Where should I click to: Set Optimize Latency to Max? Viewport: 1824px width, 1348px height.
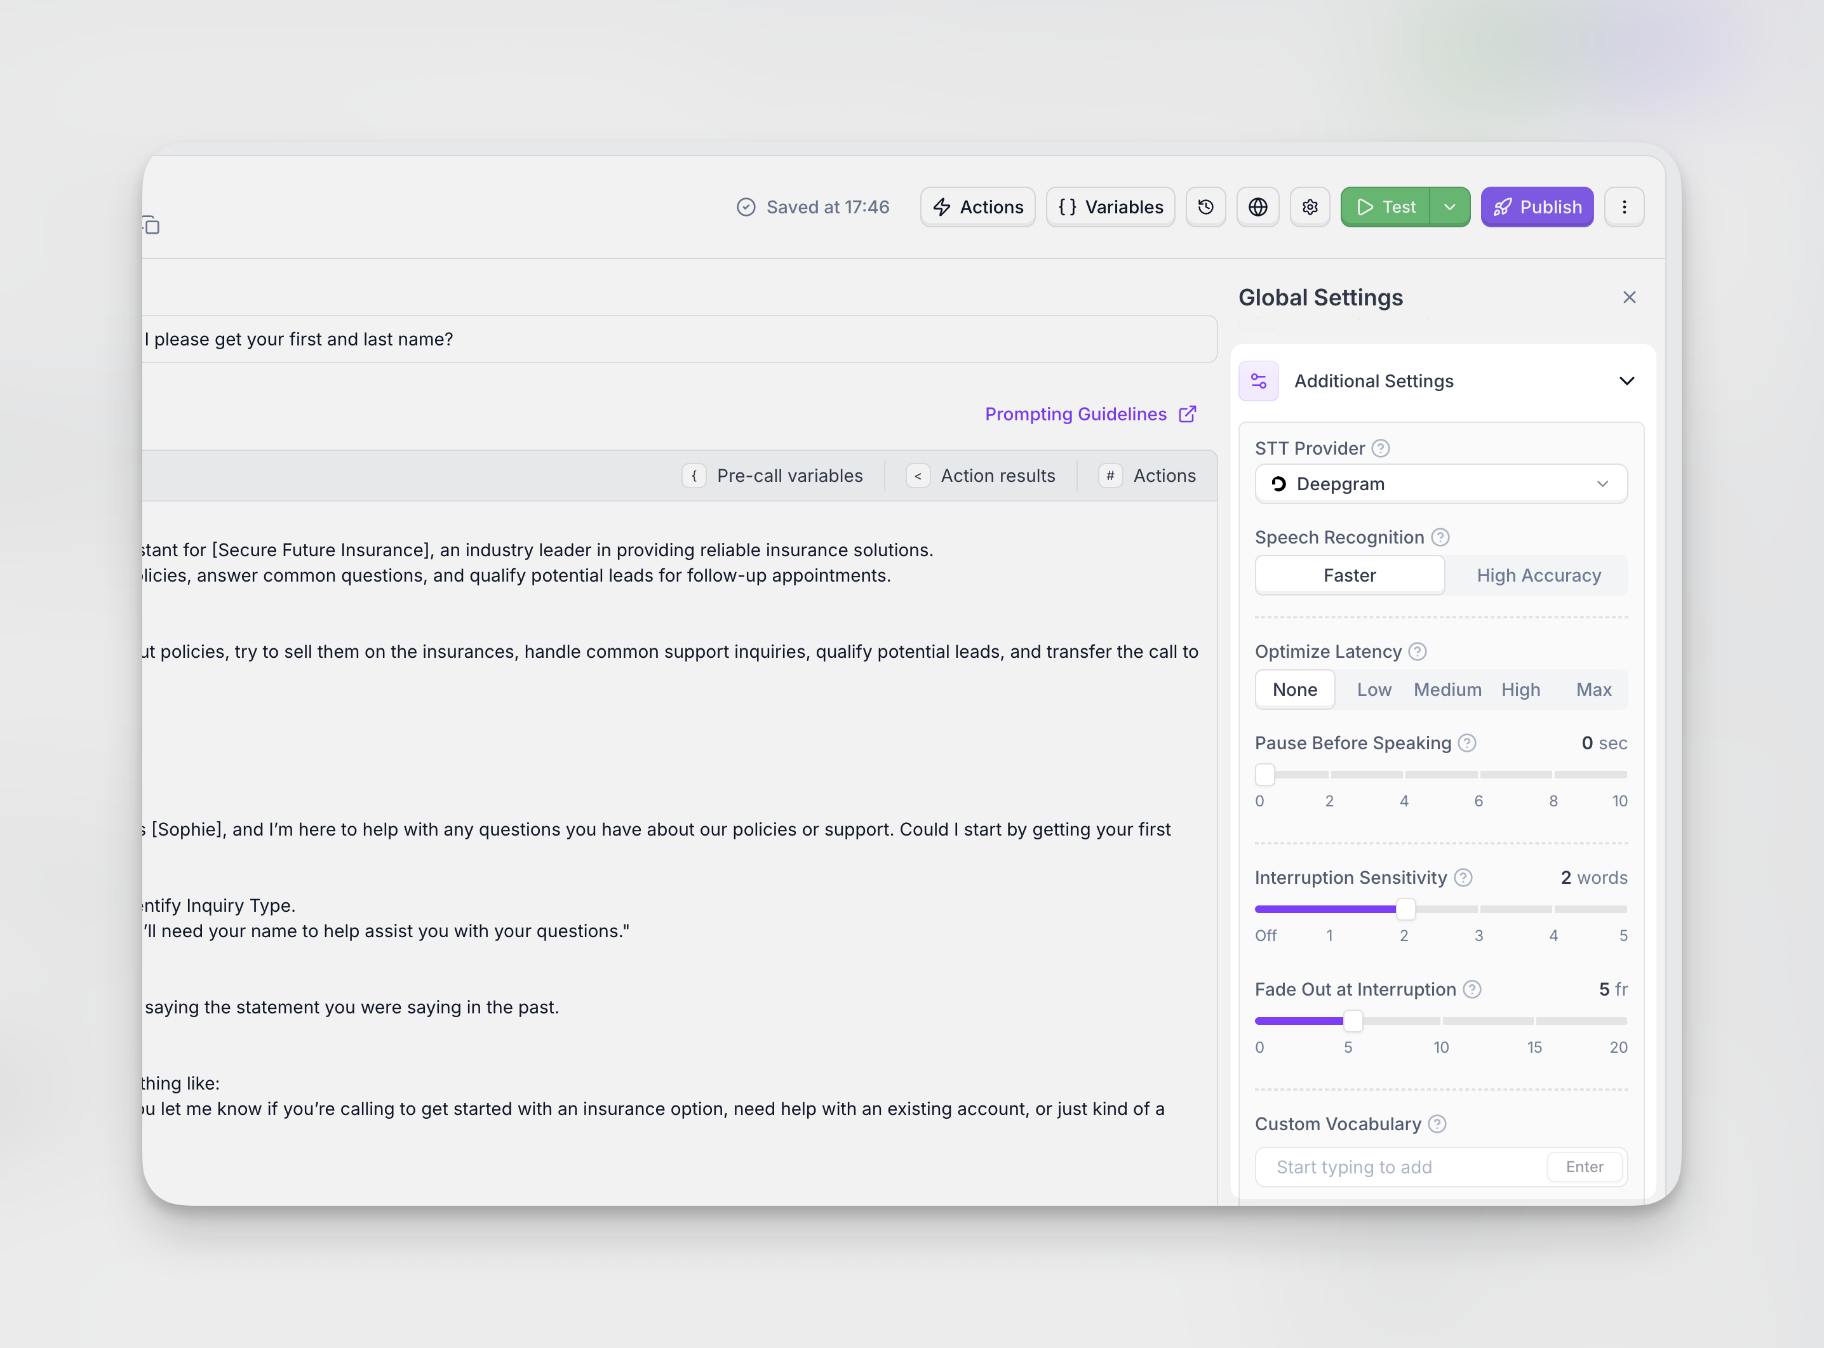coord(1593,690)
